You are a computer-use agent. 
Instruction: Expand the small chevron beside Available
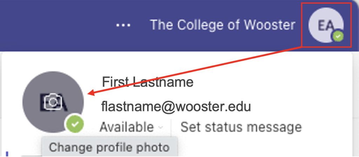click(161, 127)
